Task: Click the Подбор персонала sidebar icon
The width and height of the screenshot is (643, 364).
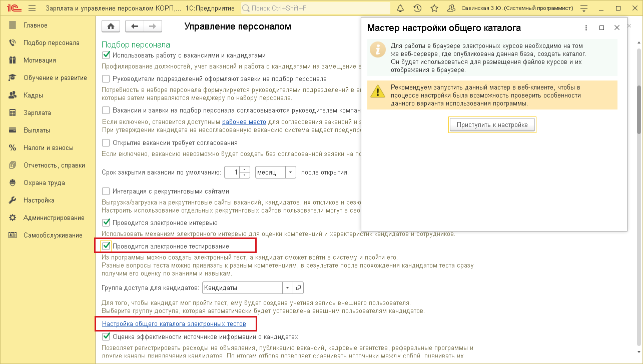Action: point(13,43)
